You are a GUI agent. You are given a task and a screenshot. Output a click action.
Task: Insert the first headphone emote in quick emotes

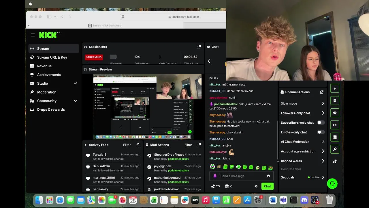point(212,167)
